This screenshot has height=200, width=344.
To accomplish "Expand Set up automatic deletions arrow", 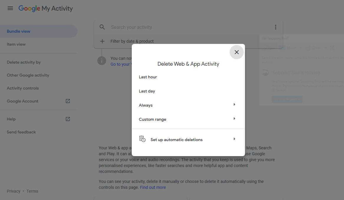I will [234, 139].
